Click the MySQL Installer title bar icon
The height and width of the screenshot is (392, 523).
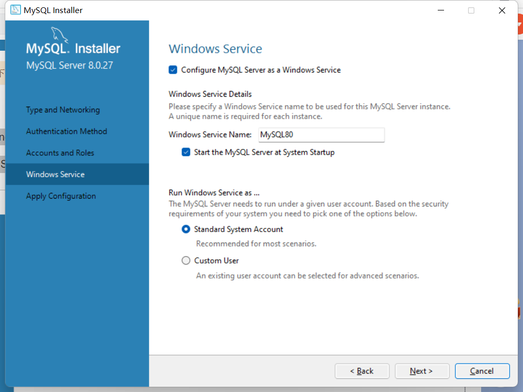tap(15, 10)
